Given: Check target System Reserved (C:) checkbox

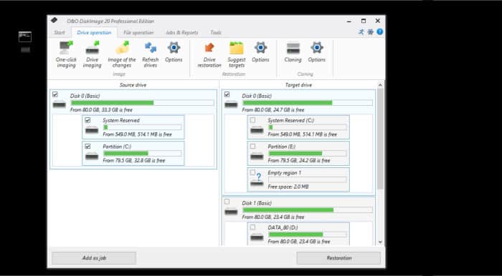Looking at the screenshot, I should point(252,120).
